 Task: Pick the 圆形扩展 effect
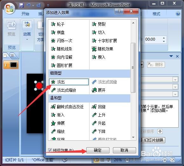[x=62, y=65]
